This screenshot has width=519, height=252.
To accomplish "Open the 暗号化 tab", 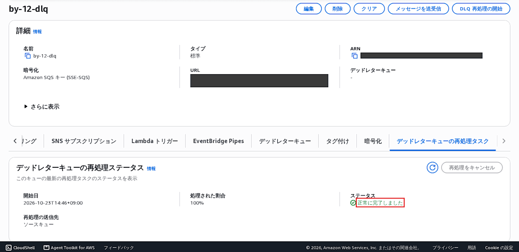I will [373, 141].
